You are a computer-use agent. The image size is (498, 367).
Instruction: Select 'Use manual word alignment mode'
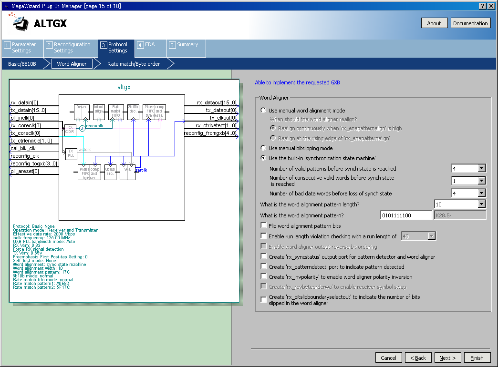click(263, 110)
